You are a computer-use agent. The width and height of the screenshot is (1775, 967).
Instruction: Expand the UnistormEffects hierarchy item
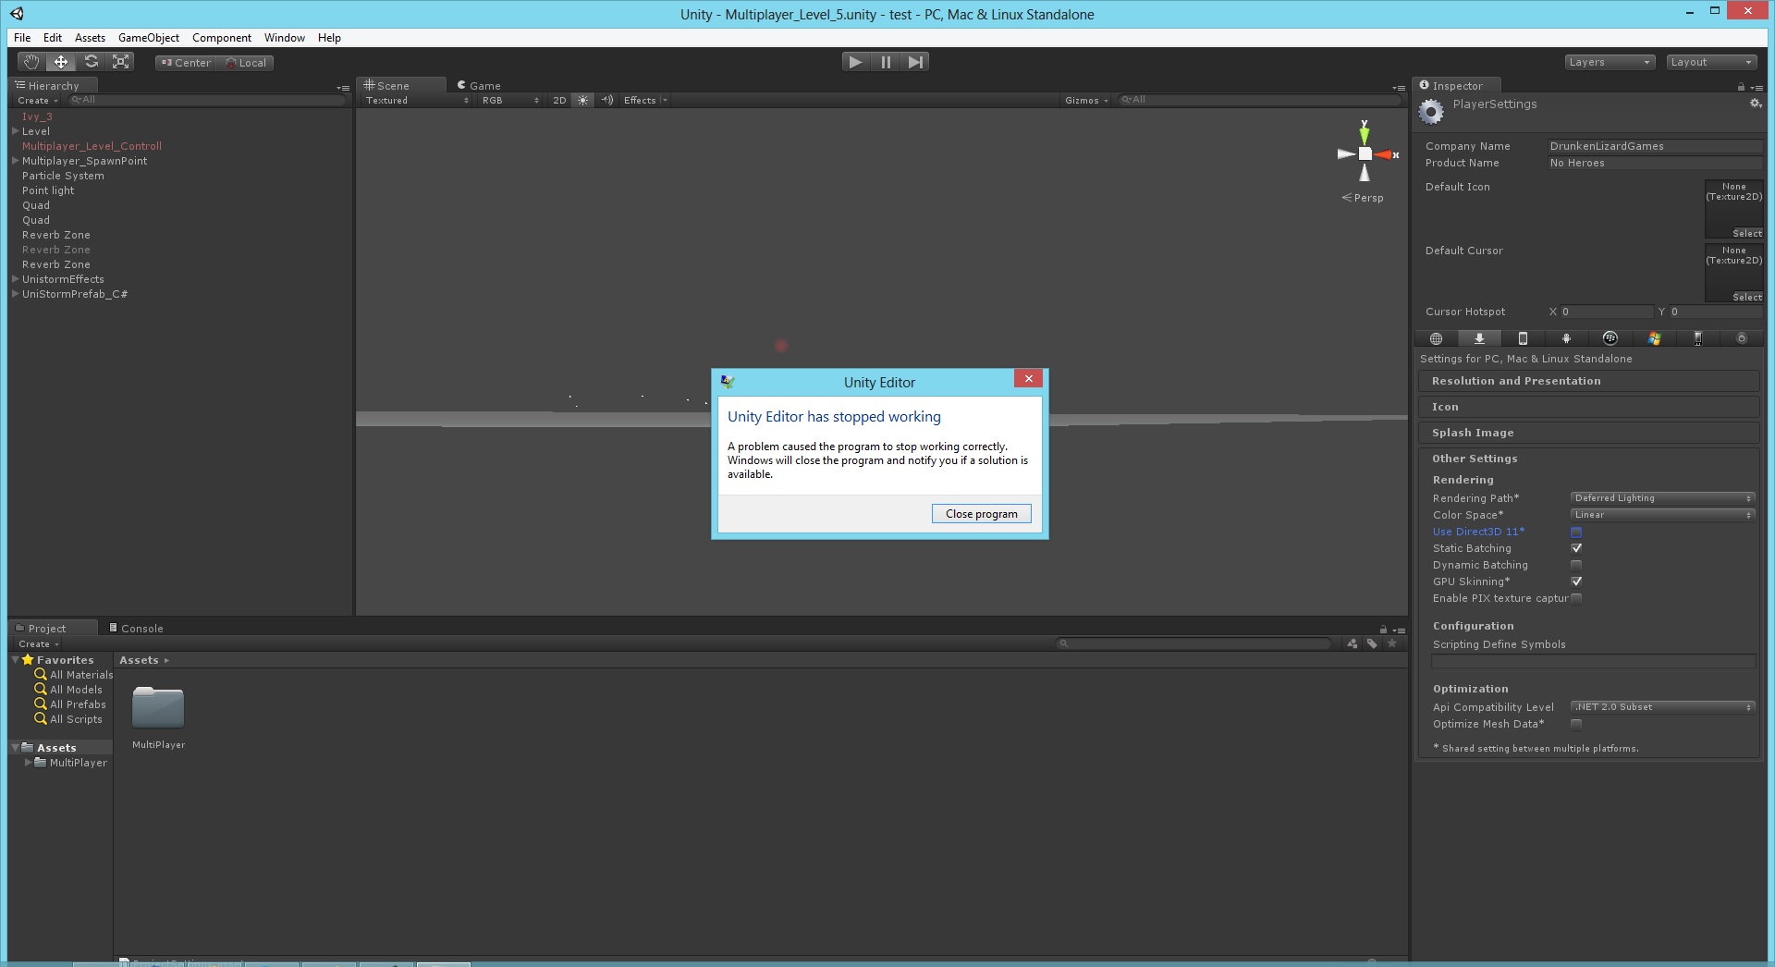click(15, 279)
